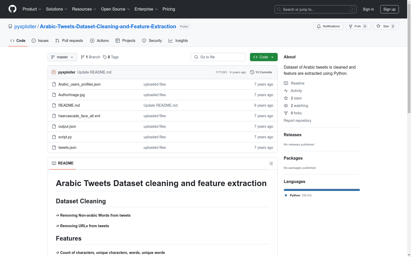Click the tag icon beside 0 Tags
The width and height of the screenshot is (411, 257).
[105, 57]
